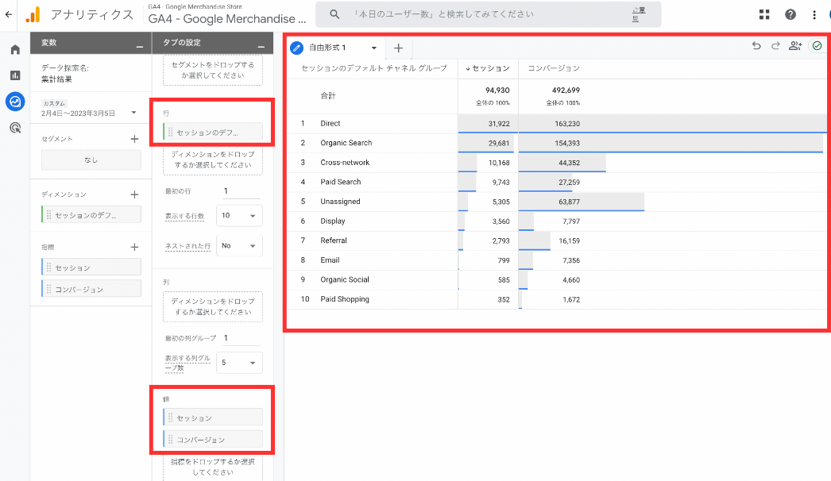Select the 自由形式 1 tab

pyautogui.click(x=327, y=48)
